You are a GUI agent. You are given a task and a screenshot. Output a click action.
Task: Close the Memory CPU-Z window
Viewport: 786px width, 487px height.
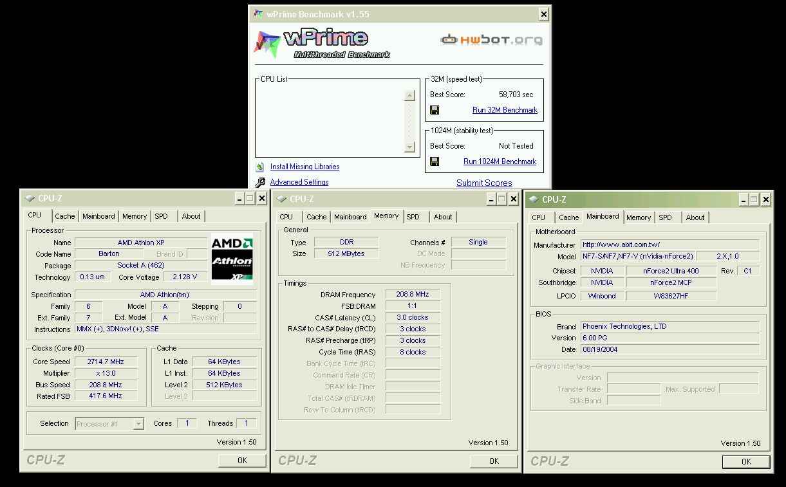[x=514, y=199]
